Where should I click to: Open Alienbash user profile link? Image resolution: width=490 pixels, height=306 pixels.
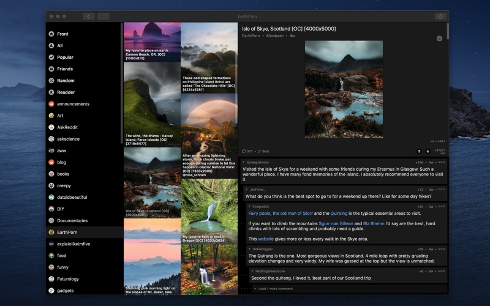(274, 36)
